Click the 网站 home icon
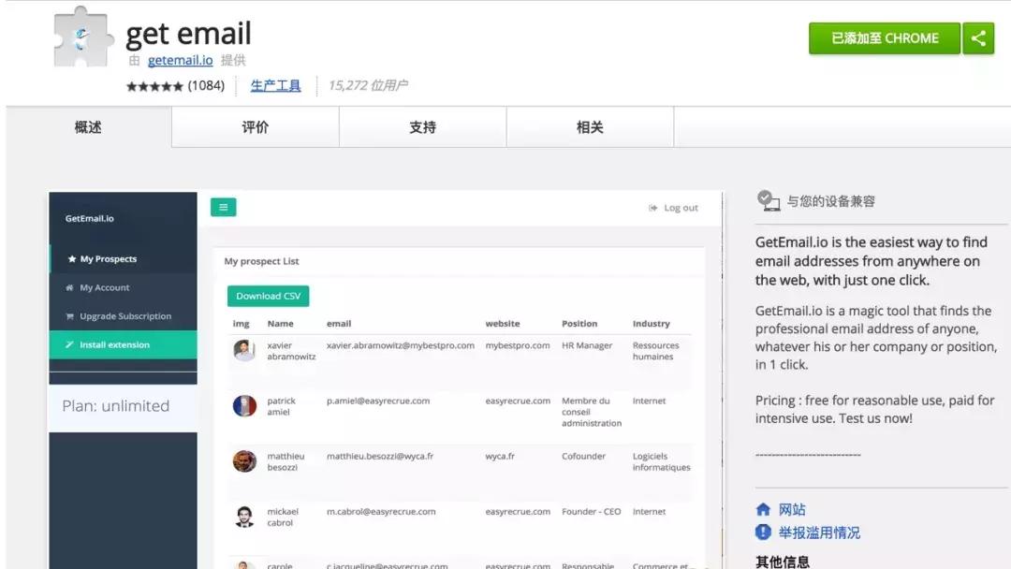 pos(764,509)
